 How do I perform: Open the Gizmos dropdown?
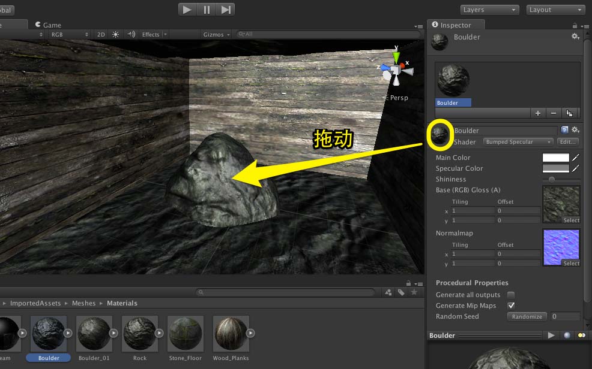(216, 34)
